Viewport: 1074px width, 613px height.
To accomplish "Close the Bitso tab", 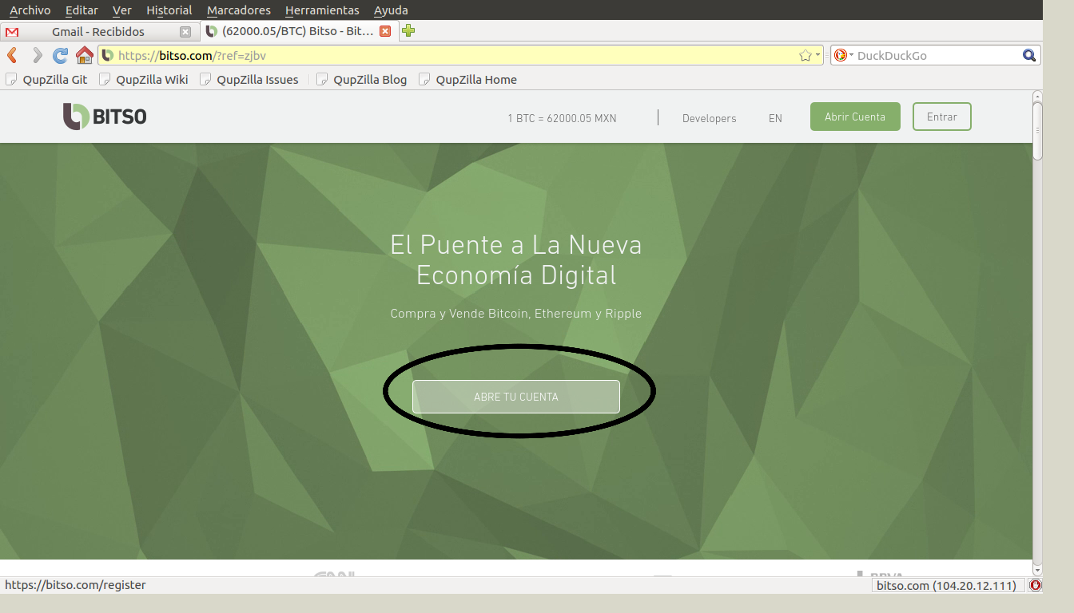I will tap(385, 31).
